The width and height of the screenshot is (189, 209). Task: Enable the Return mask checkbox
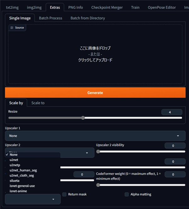[65, 195]
